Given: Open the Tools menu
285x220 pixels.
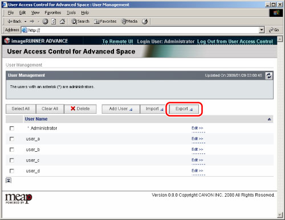Looking at the screenshot, I should coord(71,13).
